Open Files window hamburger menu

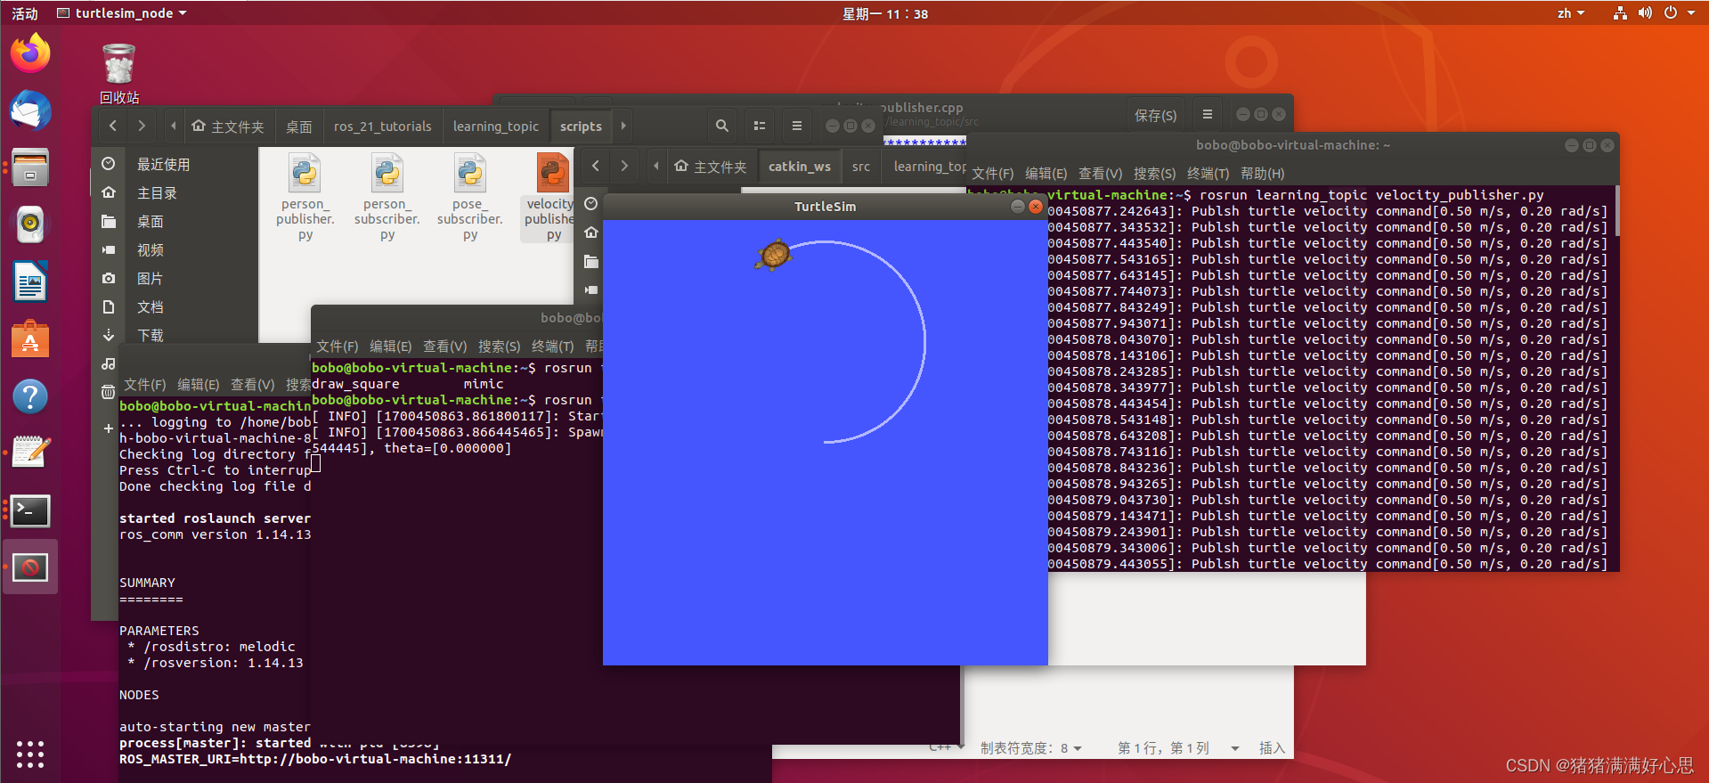797,126
